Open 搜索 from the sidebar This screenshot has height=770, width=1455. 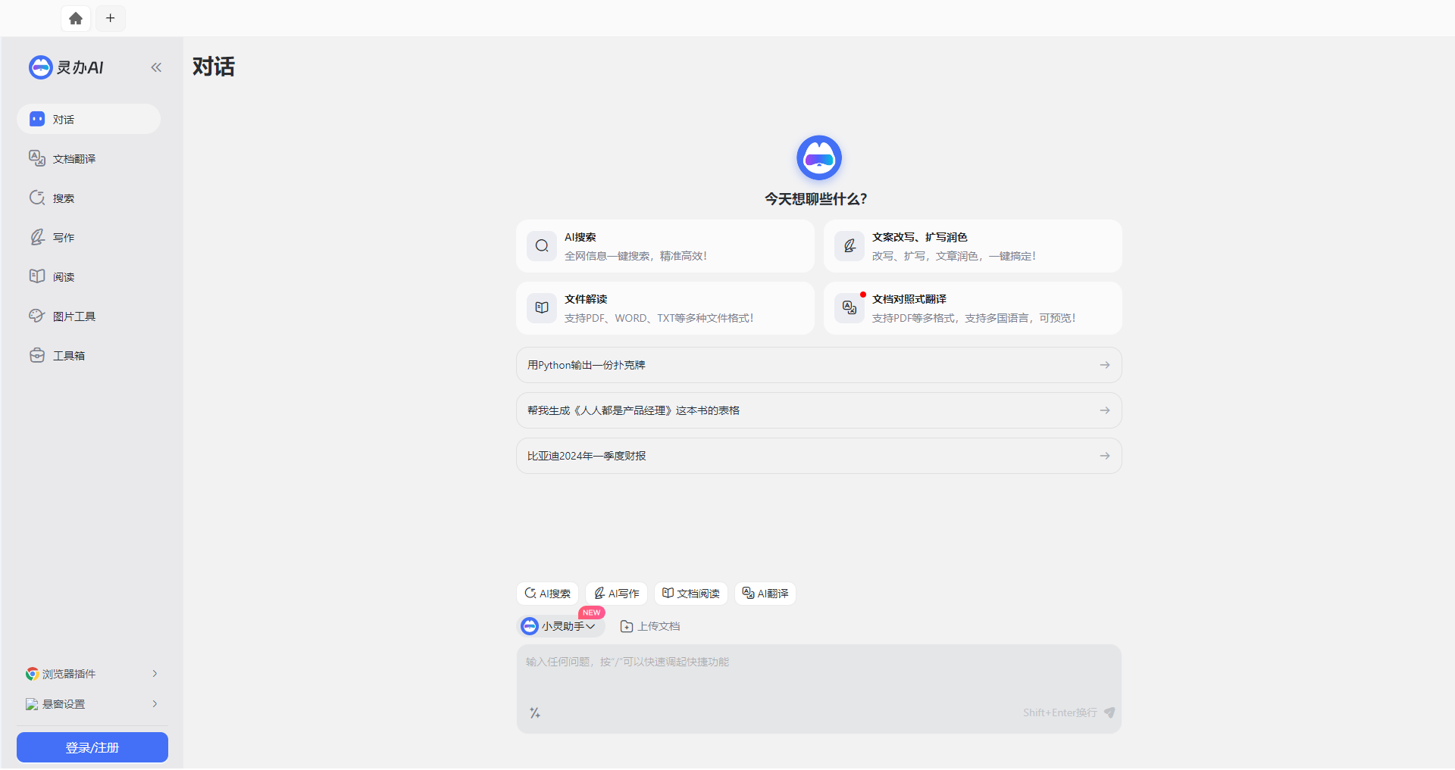pyautogui.click(x=89, y=198)
